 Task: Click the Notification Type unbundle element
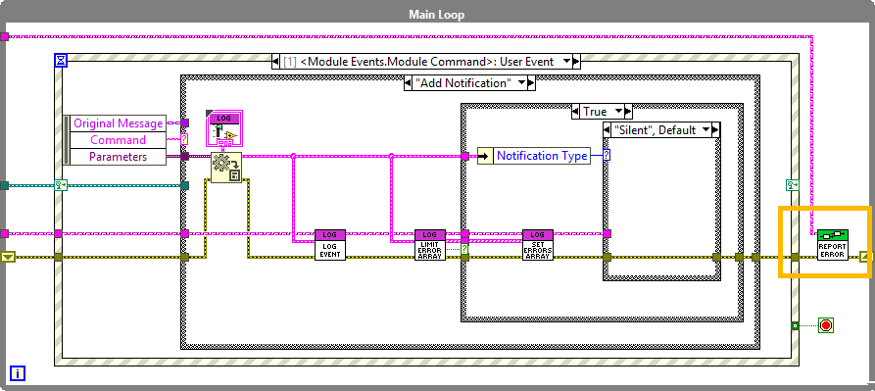pos(542,156)
